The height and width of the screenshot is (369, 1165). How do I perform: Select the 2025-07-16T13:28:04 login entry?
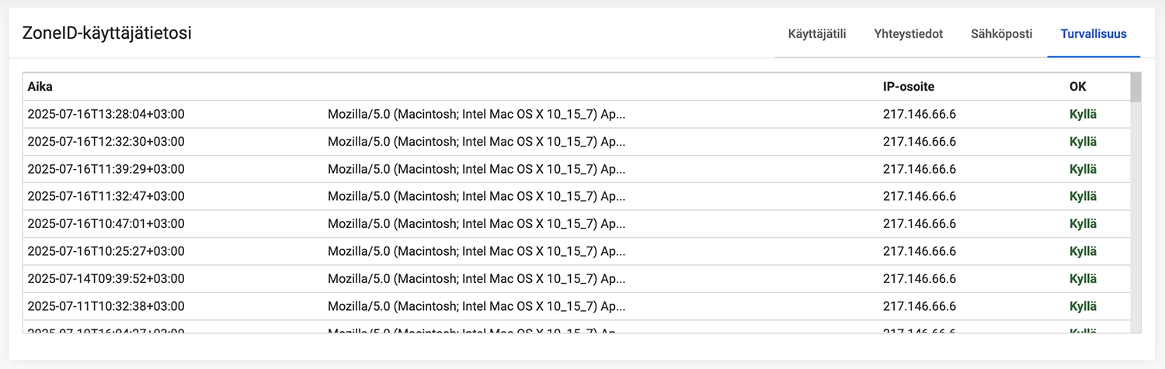click(576, 114)
